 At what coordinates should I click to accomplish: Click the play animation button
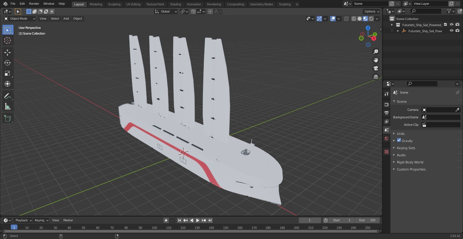point(198,220)
